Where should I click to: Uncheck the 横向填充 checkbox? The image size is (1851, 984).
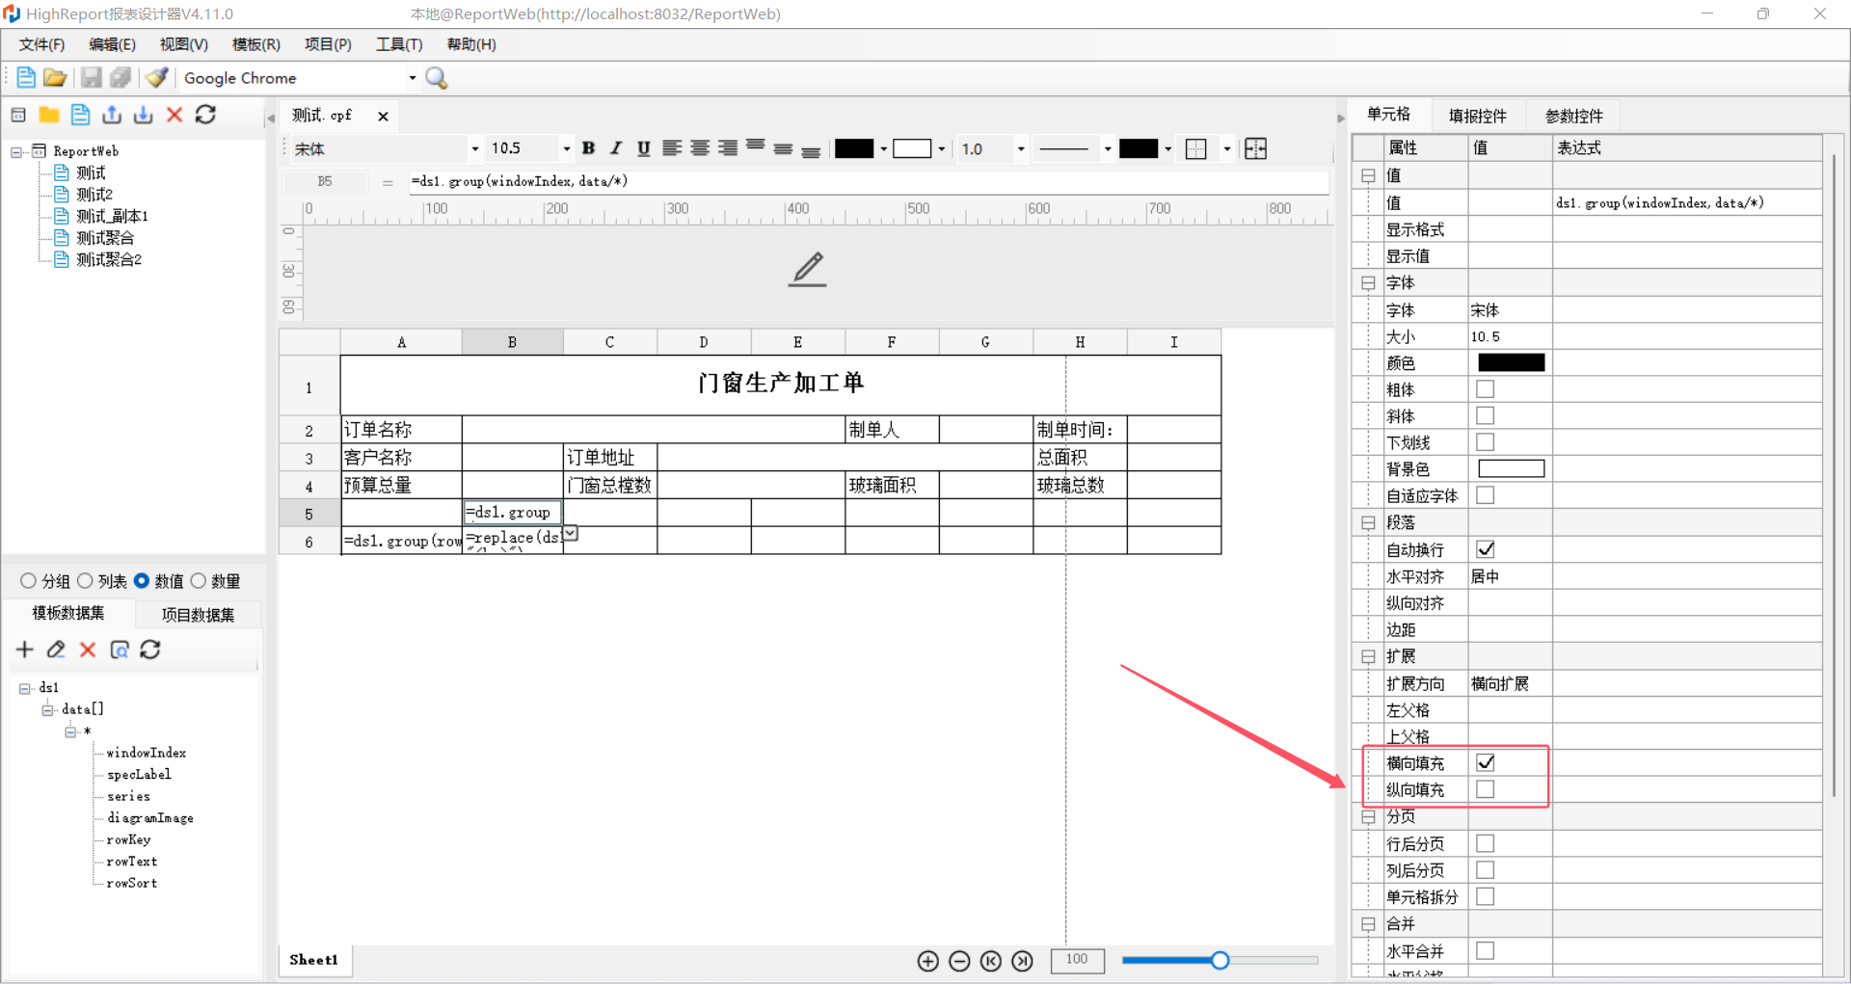tap(1486, 762)
